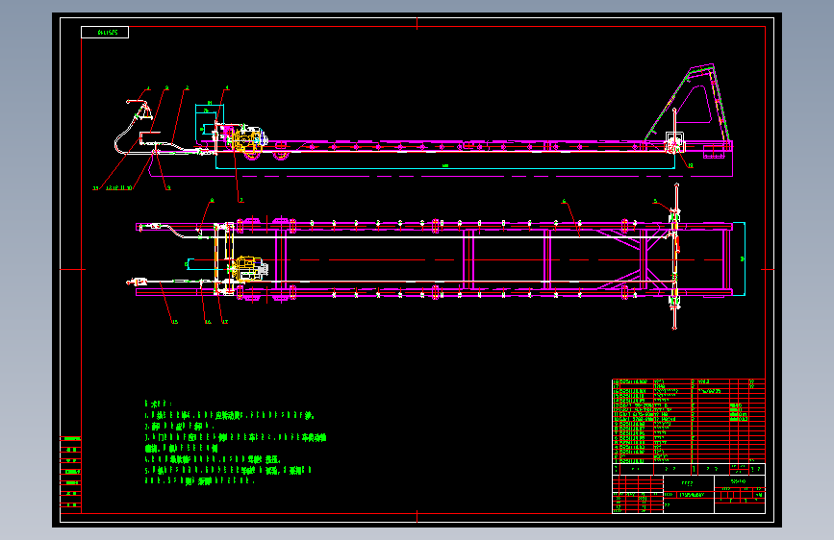834x540 pixels.
Task: Click the revision strip in the left margin
Action: click(71, 472)
